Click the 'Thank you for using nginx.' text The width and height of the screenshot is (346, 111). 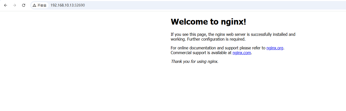(195, 61)
